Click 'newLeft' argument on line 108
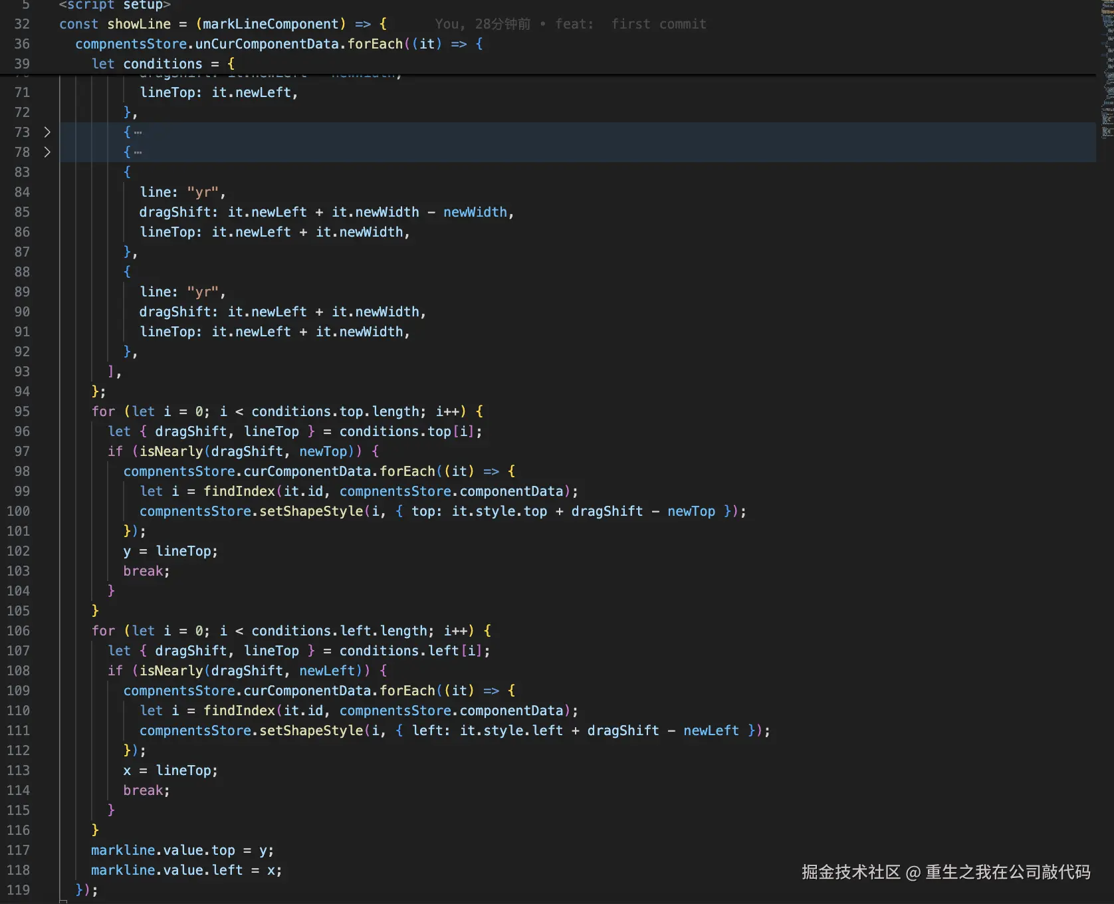 pos(327,671)
